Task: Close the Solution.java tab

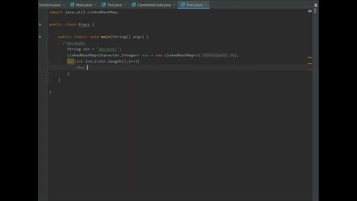Action: 64,5
